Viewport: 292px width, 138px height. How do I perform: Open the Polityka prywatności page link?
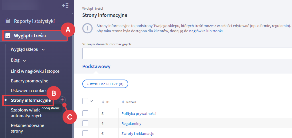(139, 113)
